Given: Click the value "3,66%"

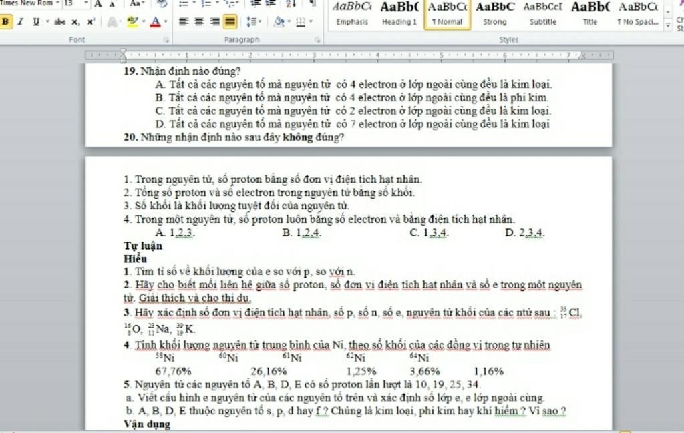Looking at the screenshot, I should pos(424,372).
